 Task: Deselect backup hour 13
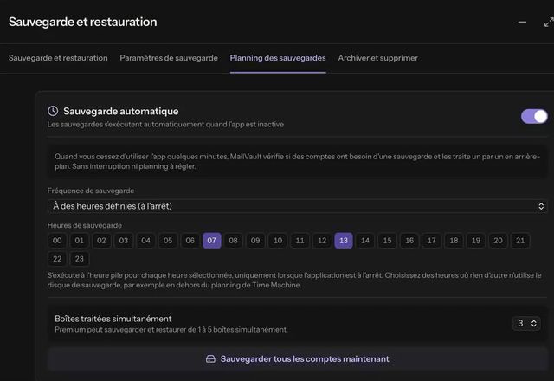(x=344, y=241)
